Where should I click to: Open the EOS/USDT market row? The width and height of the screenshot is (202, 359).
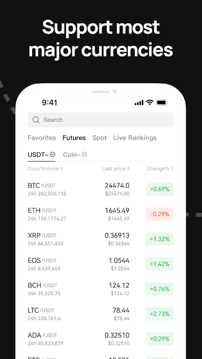pos(100,264)
